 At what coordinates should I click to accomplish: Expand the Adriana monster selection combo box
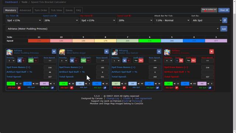click(x=113, y=29)
